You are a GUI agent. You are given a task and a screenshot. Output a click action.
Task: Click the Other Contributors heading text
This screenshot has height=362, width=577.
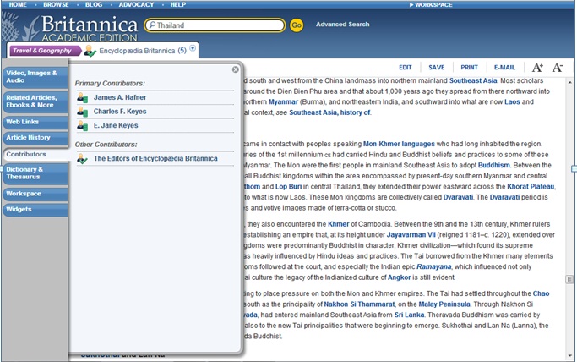[x=106, y=145]
